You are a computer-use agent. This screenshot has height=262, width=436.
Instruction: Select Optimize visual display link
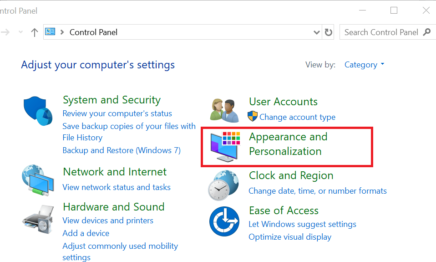click(290, 237)
